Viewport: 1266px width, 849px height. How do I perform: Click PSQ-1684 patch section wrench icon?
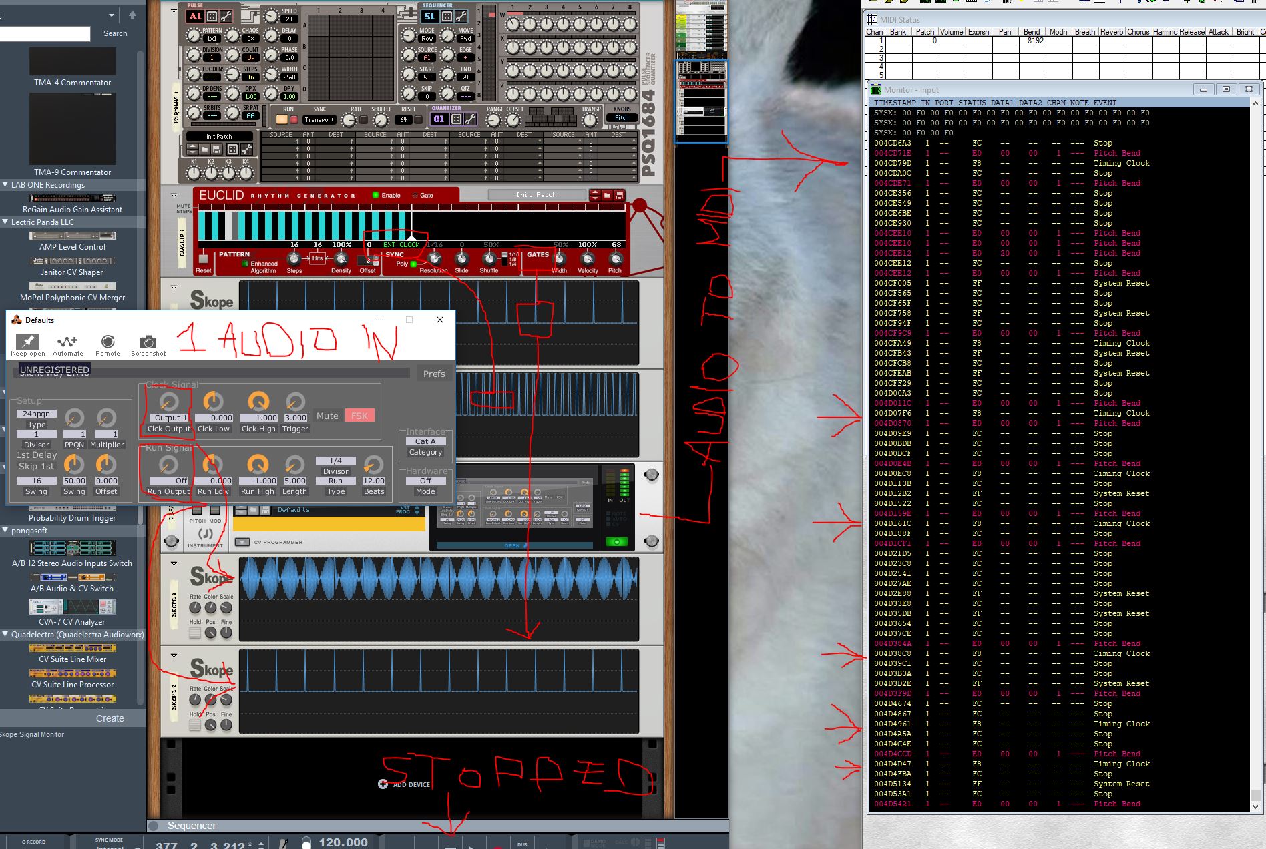[246, 150]
